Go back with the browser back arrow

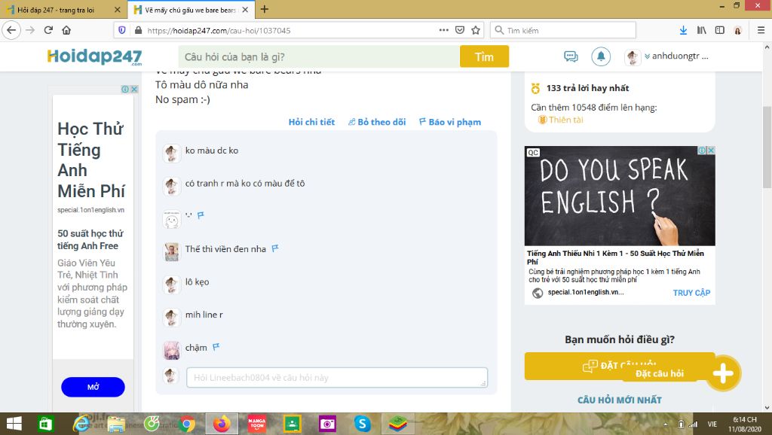coord(11,30)
